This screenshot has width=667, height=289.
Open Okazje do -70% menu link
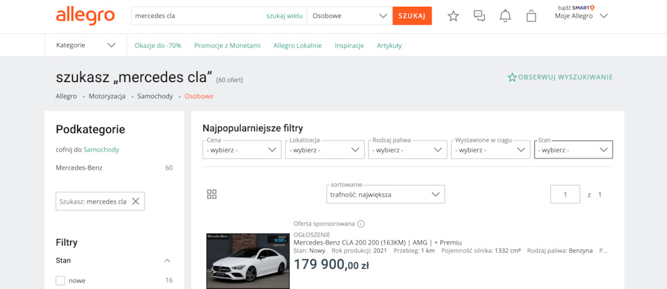pos(158,46)
